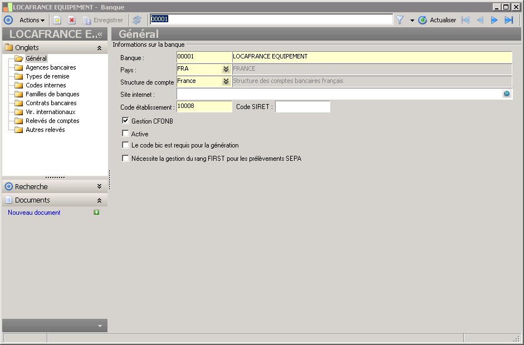The image size is (524, 345).
Task: Click the green plus add document icon
Action: pos(96,212)
